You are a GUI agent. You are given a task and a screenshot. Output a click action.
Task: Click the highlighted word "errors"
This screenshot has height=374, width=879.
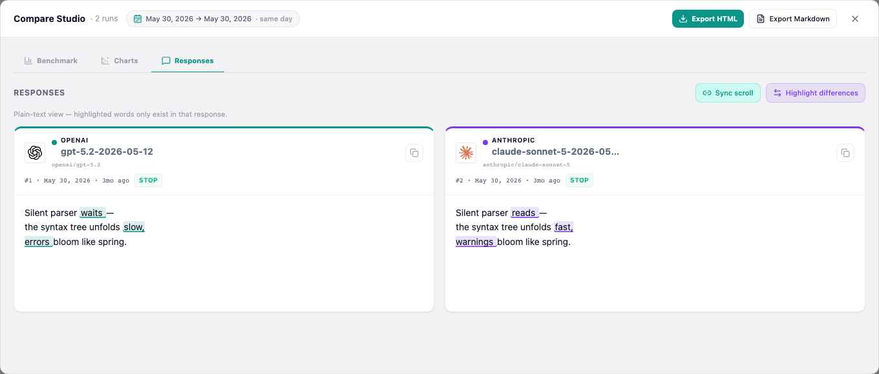[x=38, y=242]
